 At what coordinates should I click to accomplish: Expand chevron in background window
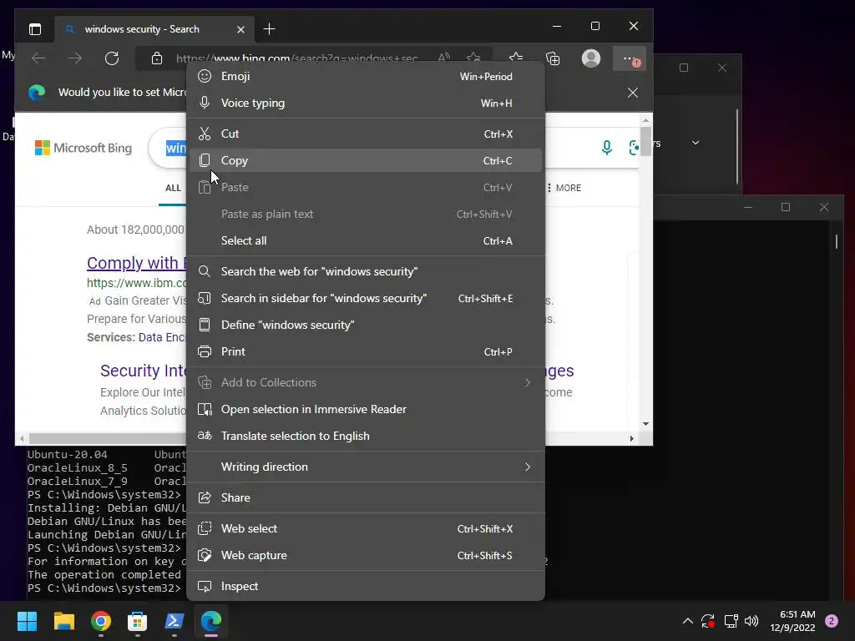(696, 143)
